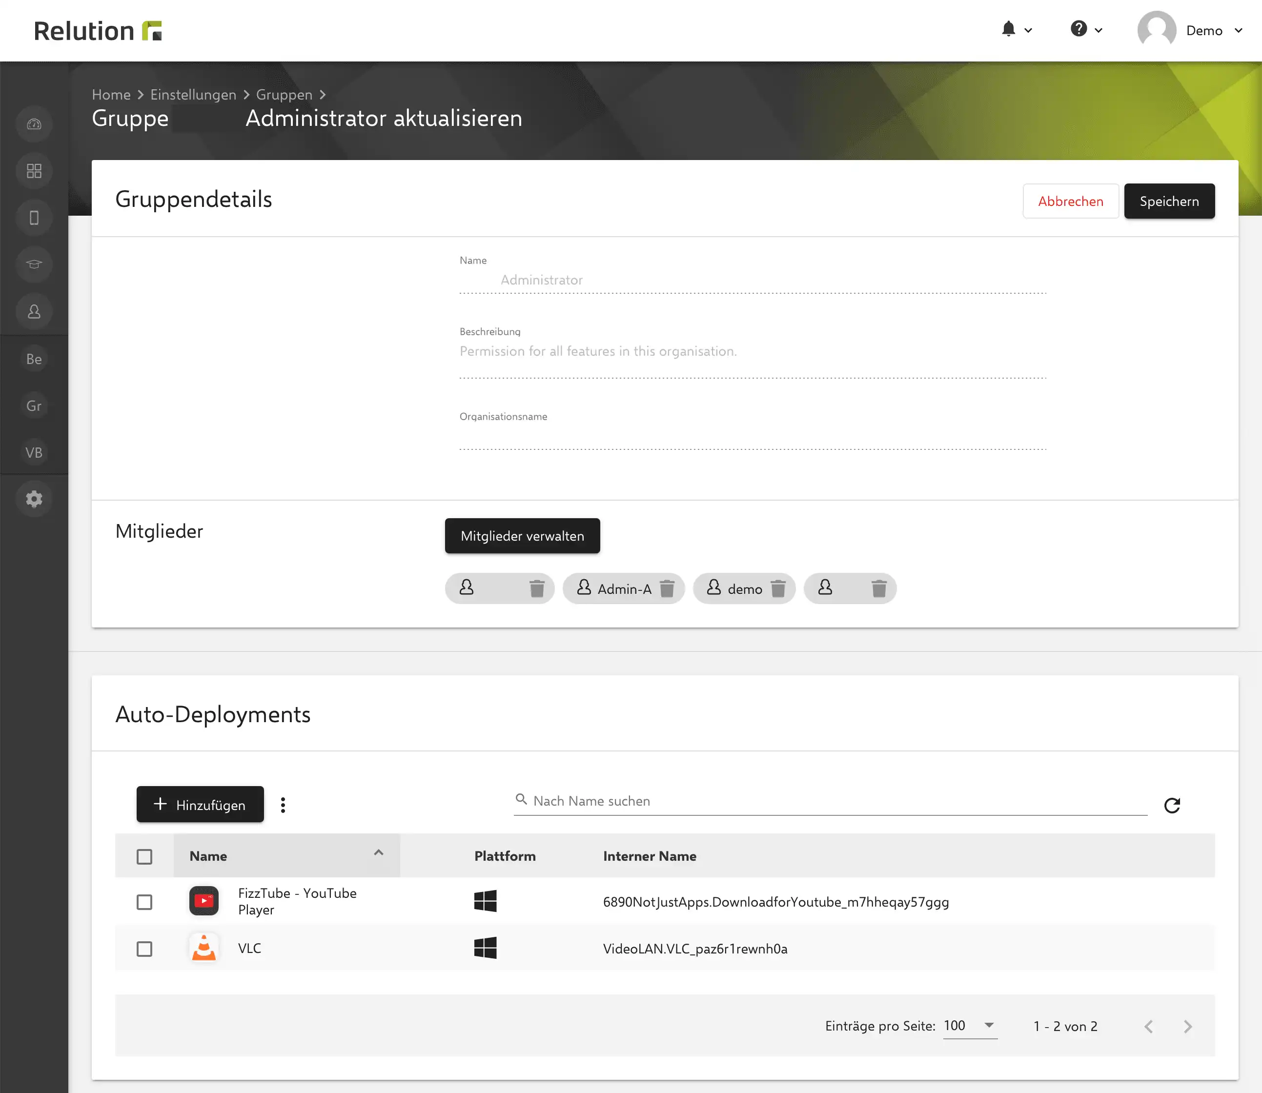Remove first unnamed member via trash icon
The image size is (1262, 1093).
tap(537, 588)
